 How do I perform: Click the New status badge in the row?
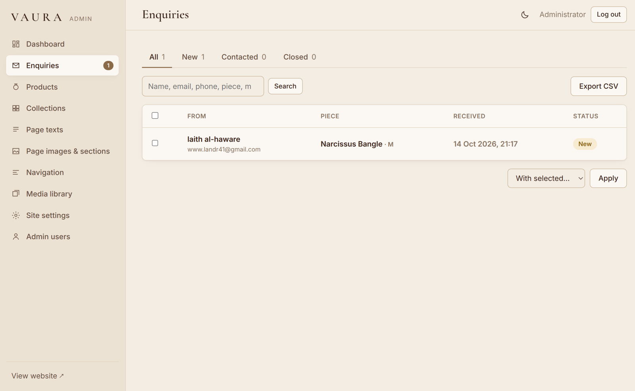(x=585, y=144)
